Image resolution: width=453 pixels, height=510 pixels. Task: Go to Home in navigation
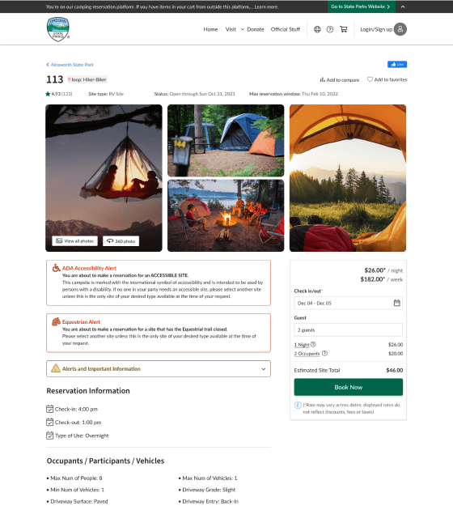click(x=210, y=29)
